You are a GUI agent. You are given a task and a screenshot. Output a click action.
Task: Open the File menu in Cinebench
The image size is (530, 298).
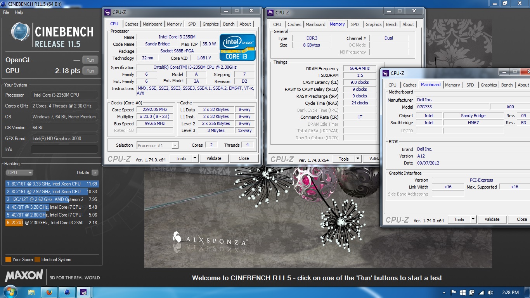[6, 12]
